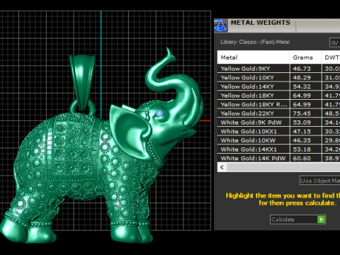The image size is (340, 255).
Task: Select the Yellow Gold:14KY row
Action: click(278, 86)
